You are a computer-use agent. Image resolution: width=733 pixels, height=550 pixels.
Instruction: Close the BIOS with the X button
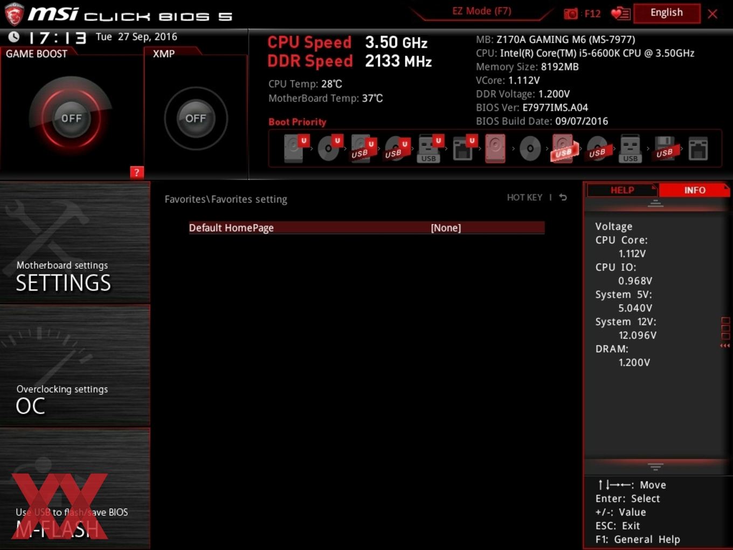pos(713,14)
